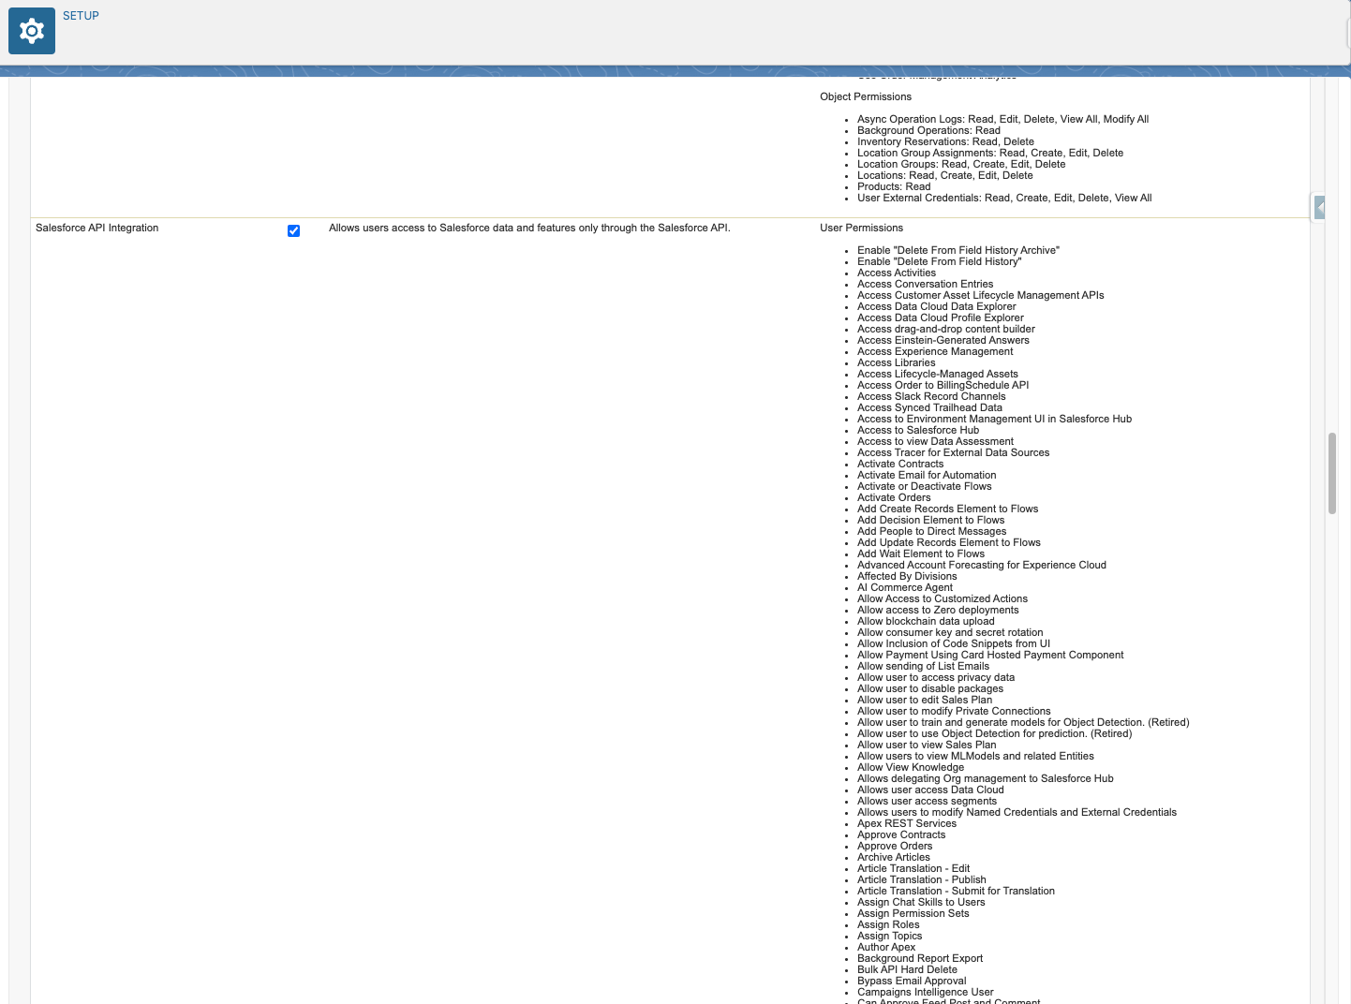Click the Assign Permission Sets entry
Viewport: 1351px width, 1004px height.
tap(913, 913)
